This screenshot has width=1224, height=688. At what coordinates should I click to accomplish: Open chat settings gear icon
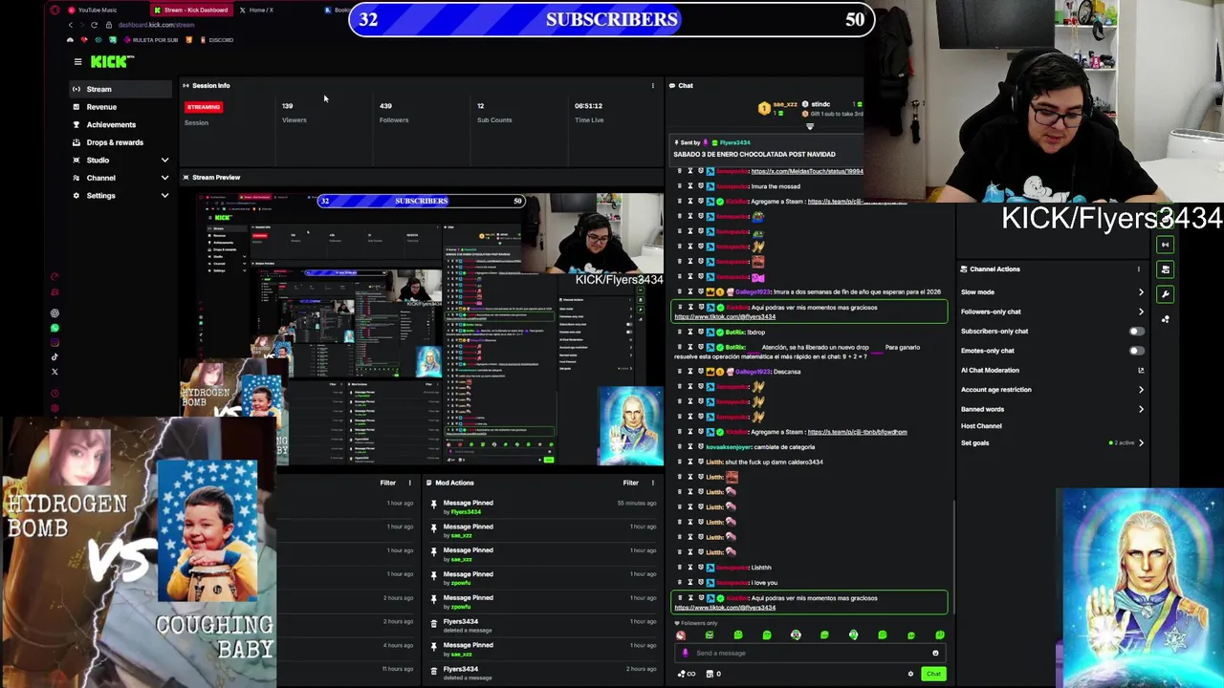(x=910, y=675)
